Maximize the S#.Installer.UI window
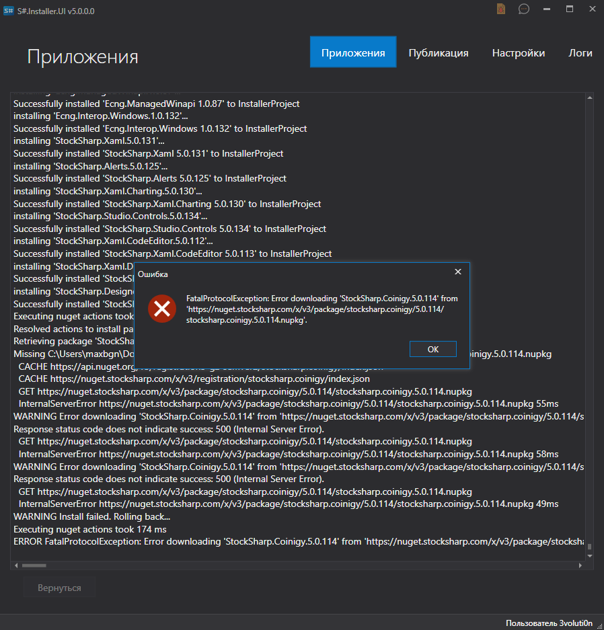Image resolution: width=604 pixels, height=630 pixels. 570,9
